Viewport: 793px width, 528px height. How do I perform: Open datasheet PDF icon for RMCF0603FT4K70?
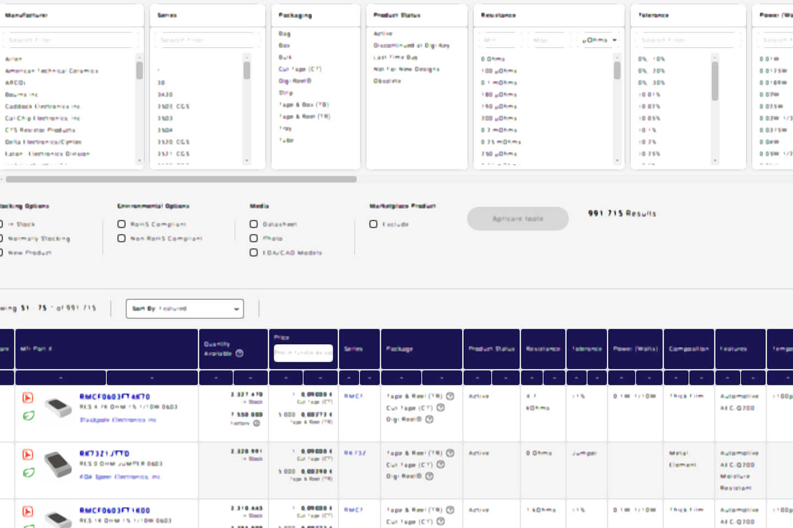click(x=28, y=398)
